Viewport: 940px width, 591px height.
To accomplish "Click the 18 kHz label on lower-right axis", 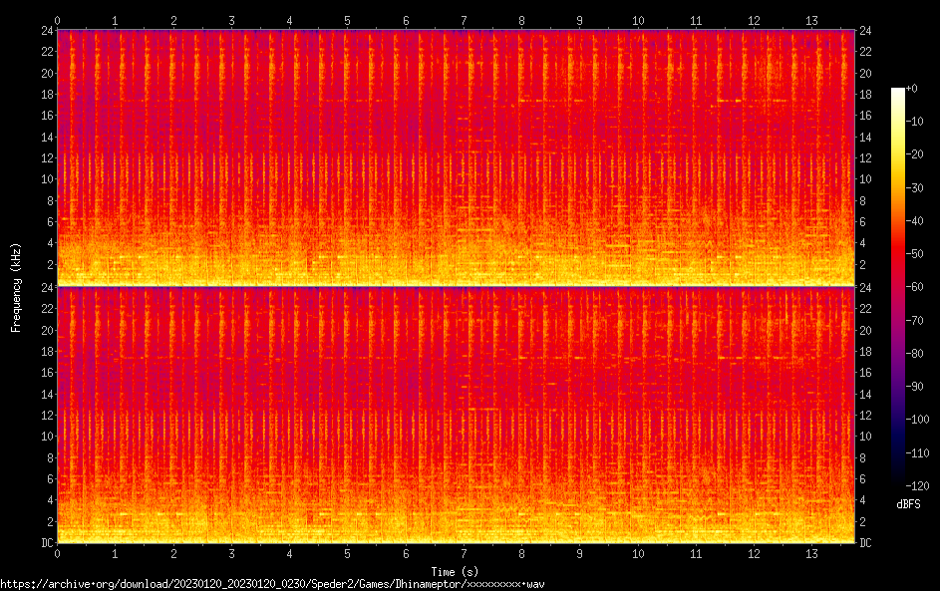I will pos(865,352).
